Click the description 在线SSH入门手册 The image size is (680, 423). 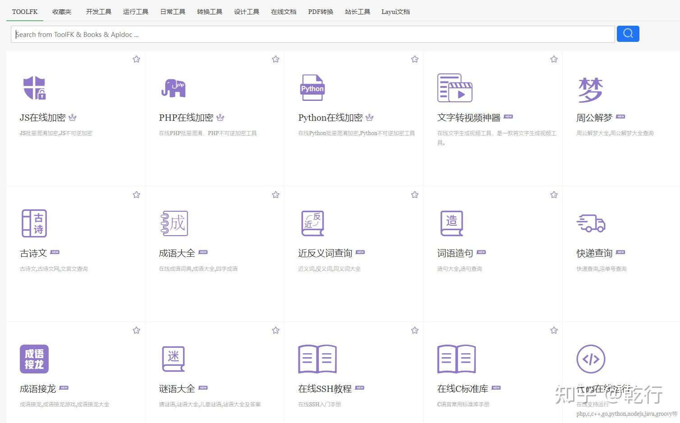[320, 405]
